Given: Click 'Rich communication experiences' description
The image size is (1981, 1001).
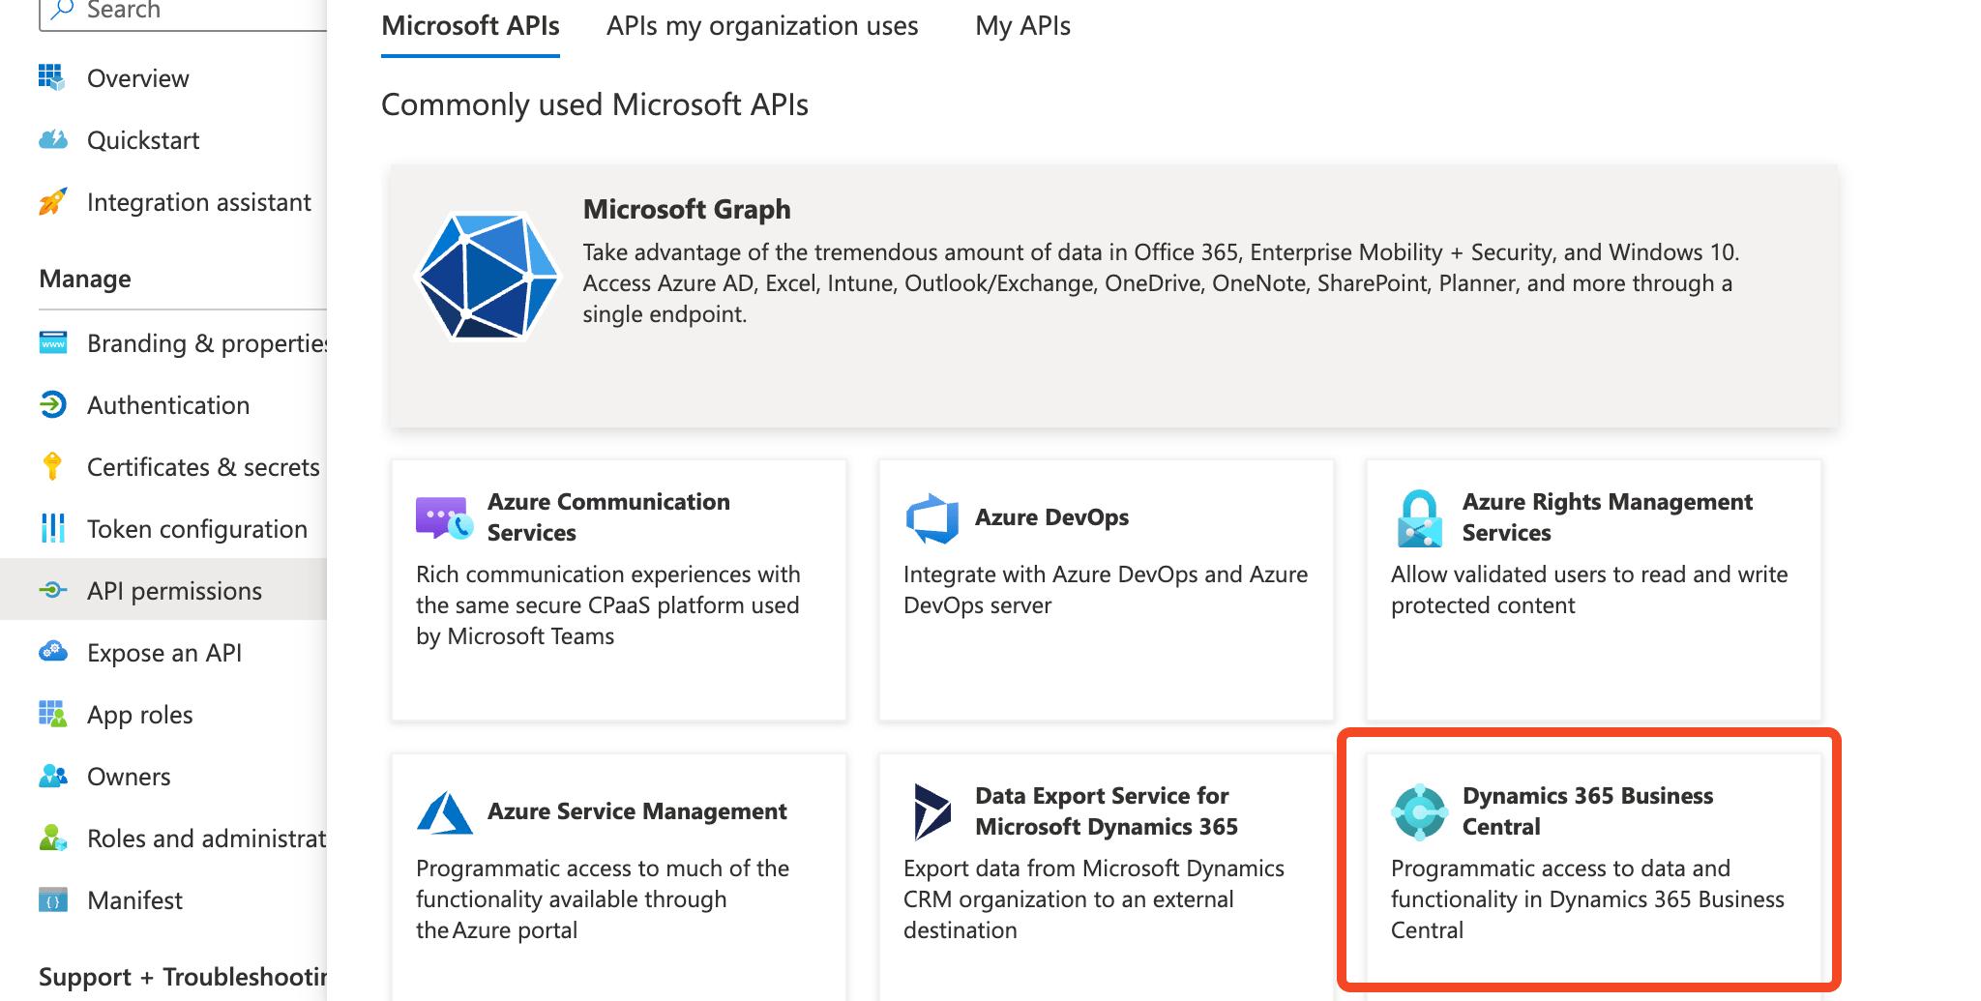Looking at the screenshot, I should 608,605.
